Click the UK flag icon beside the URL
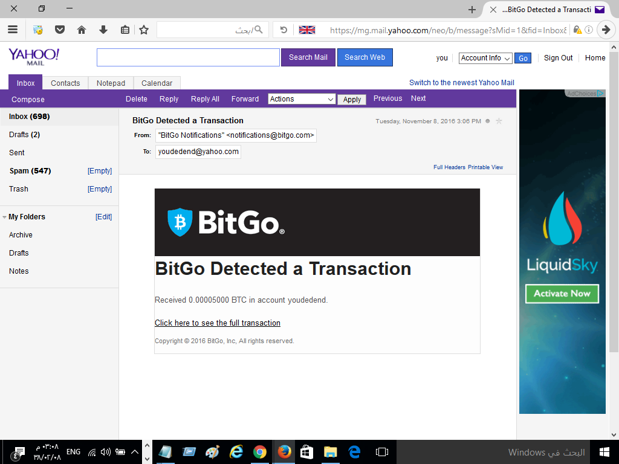 306,30
